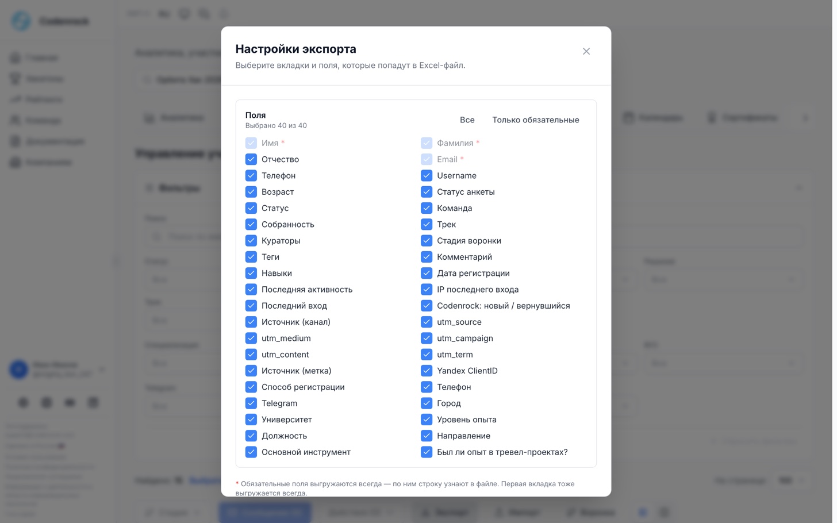837x523 pixels.
Task: Disable the Статус field checkbox
Action: point(251,208)
